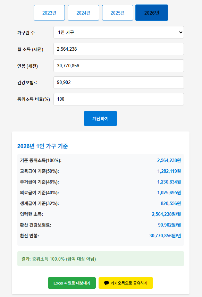Click the value 90,902원/월
This screenshot has height=297, width=202.
169,225
